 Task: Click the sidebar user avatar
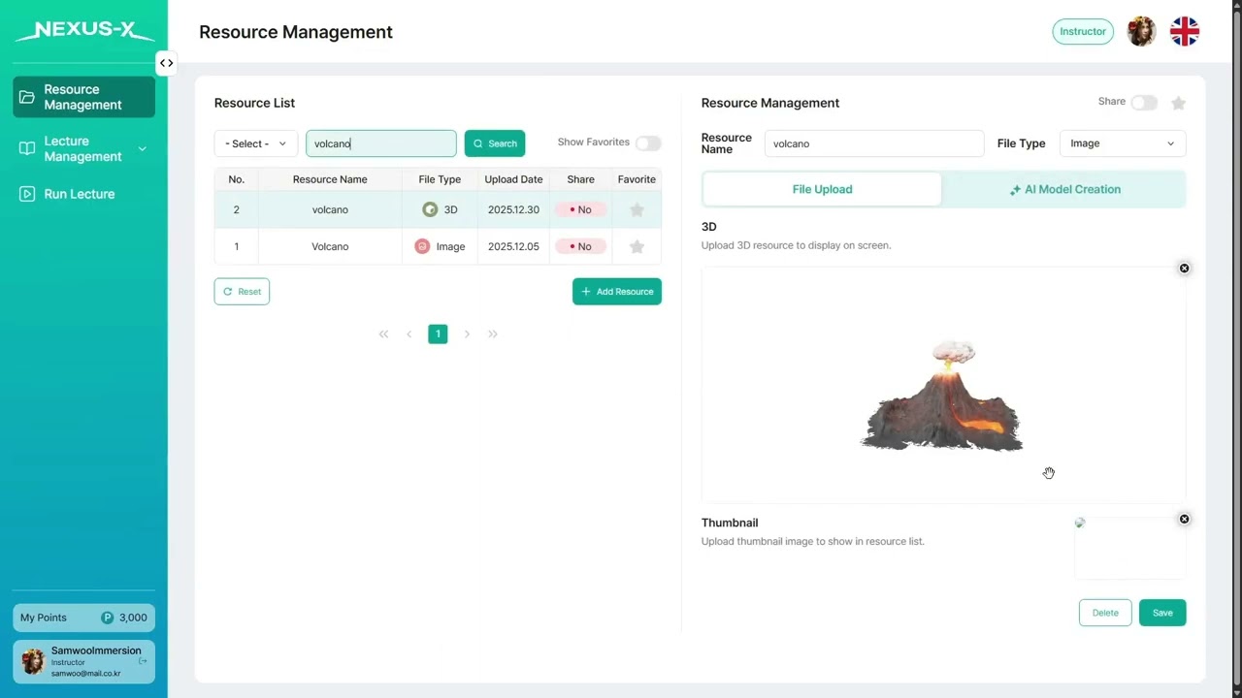click(33, 661)
